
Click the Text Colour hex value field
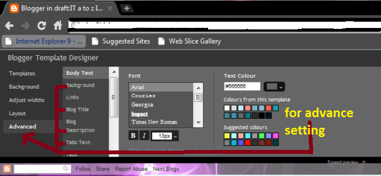point(242,86)
